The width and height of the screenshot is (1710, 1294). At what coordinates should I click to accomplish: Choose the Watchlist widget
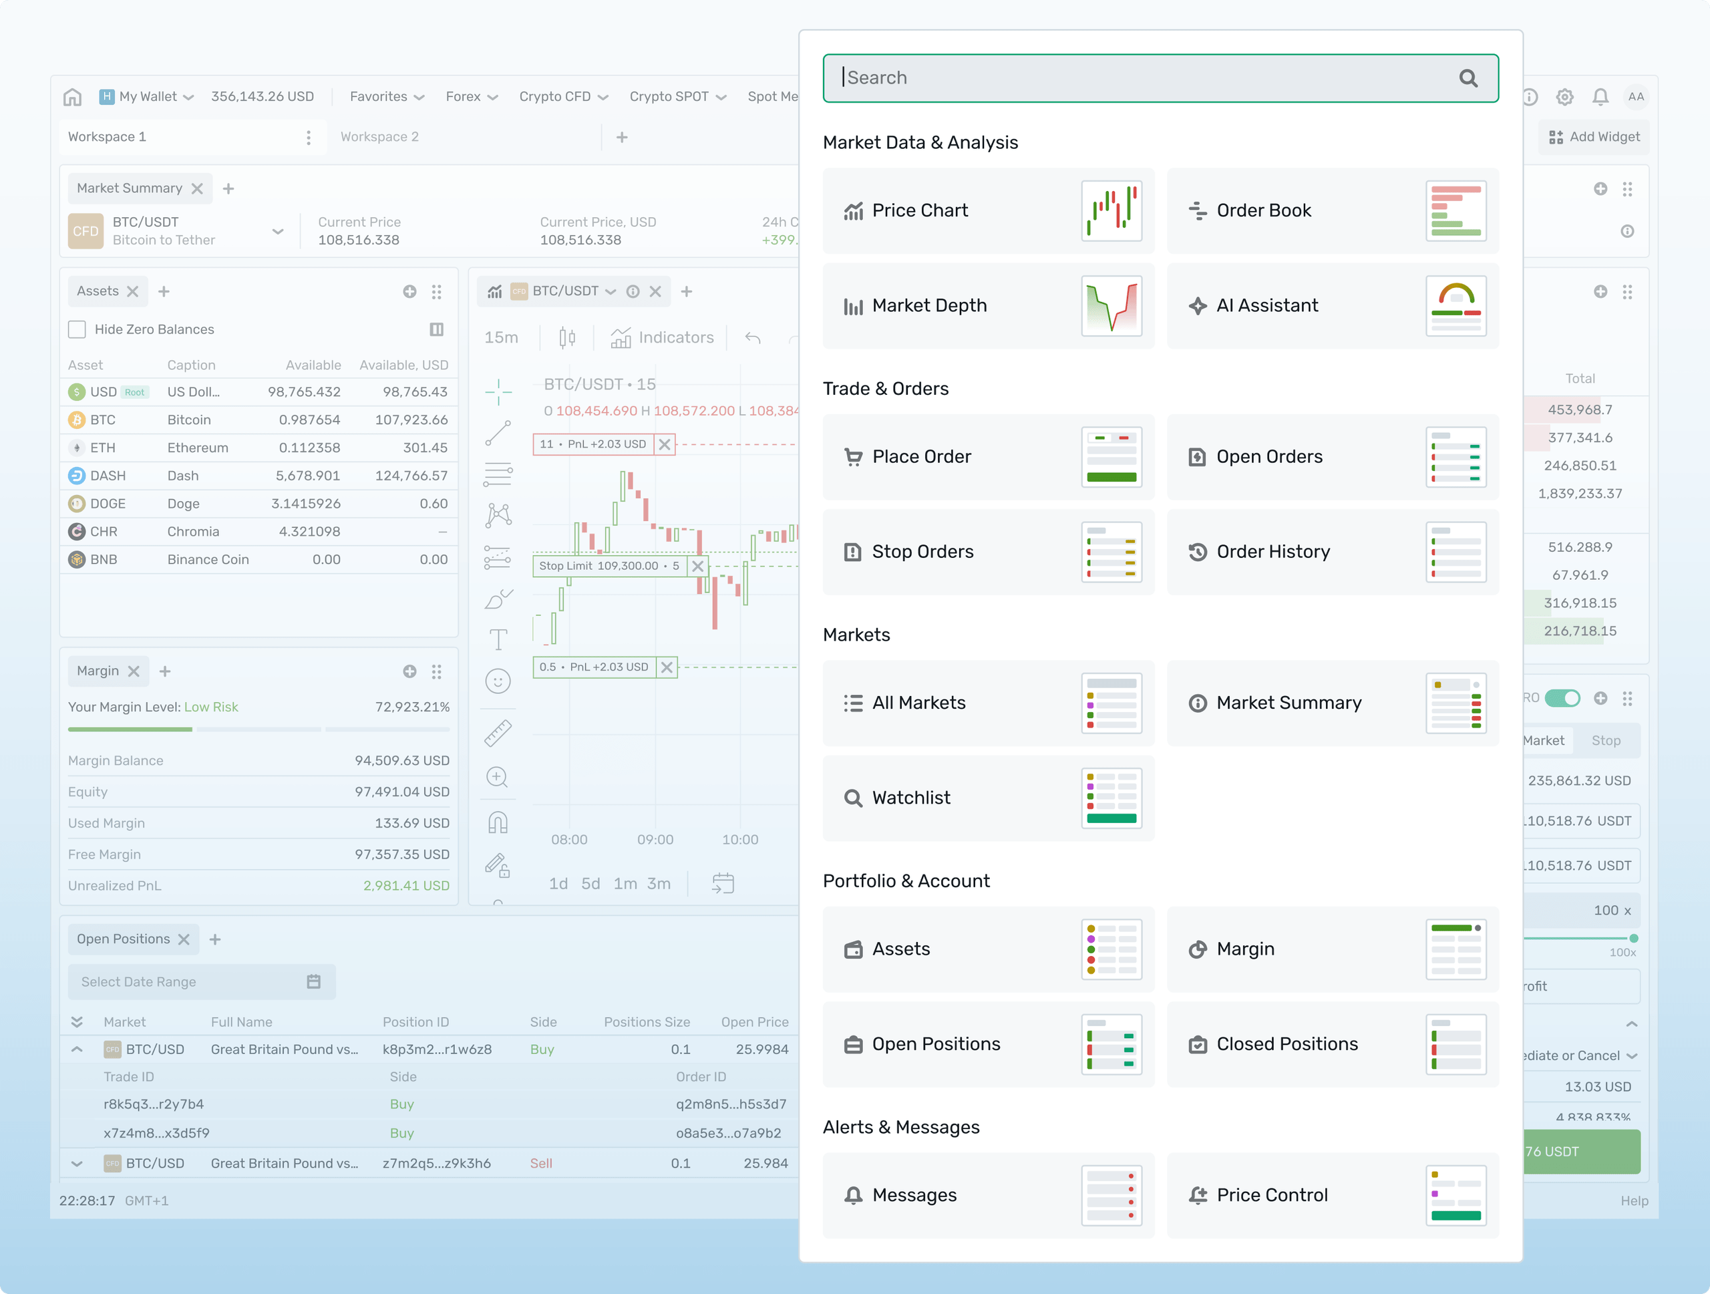pos(989,798)
